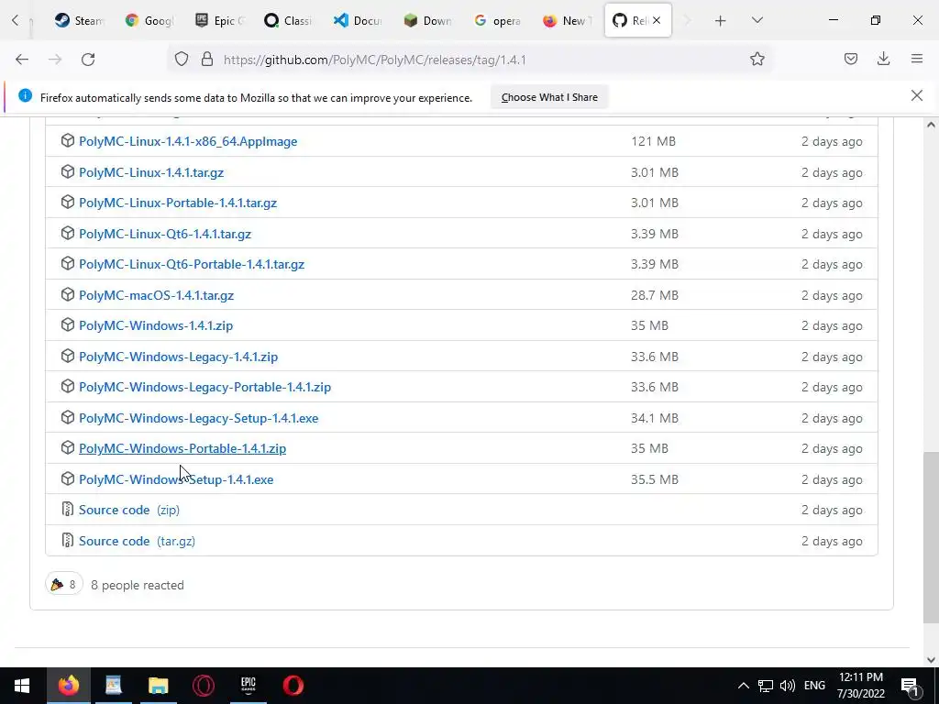Download PolyMC-Linux-1.4.1-x86_64.AppImage
Viewport: 939px width, 704px height.
(188, 141)
